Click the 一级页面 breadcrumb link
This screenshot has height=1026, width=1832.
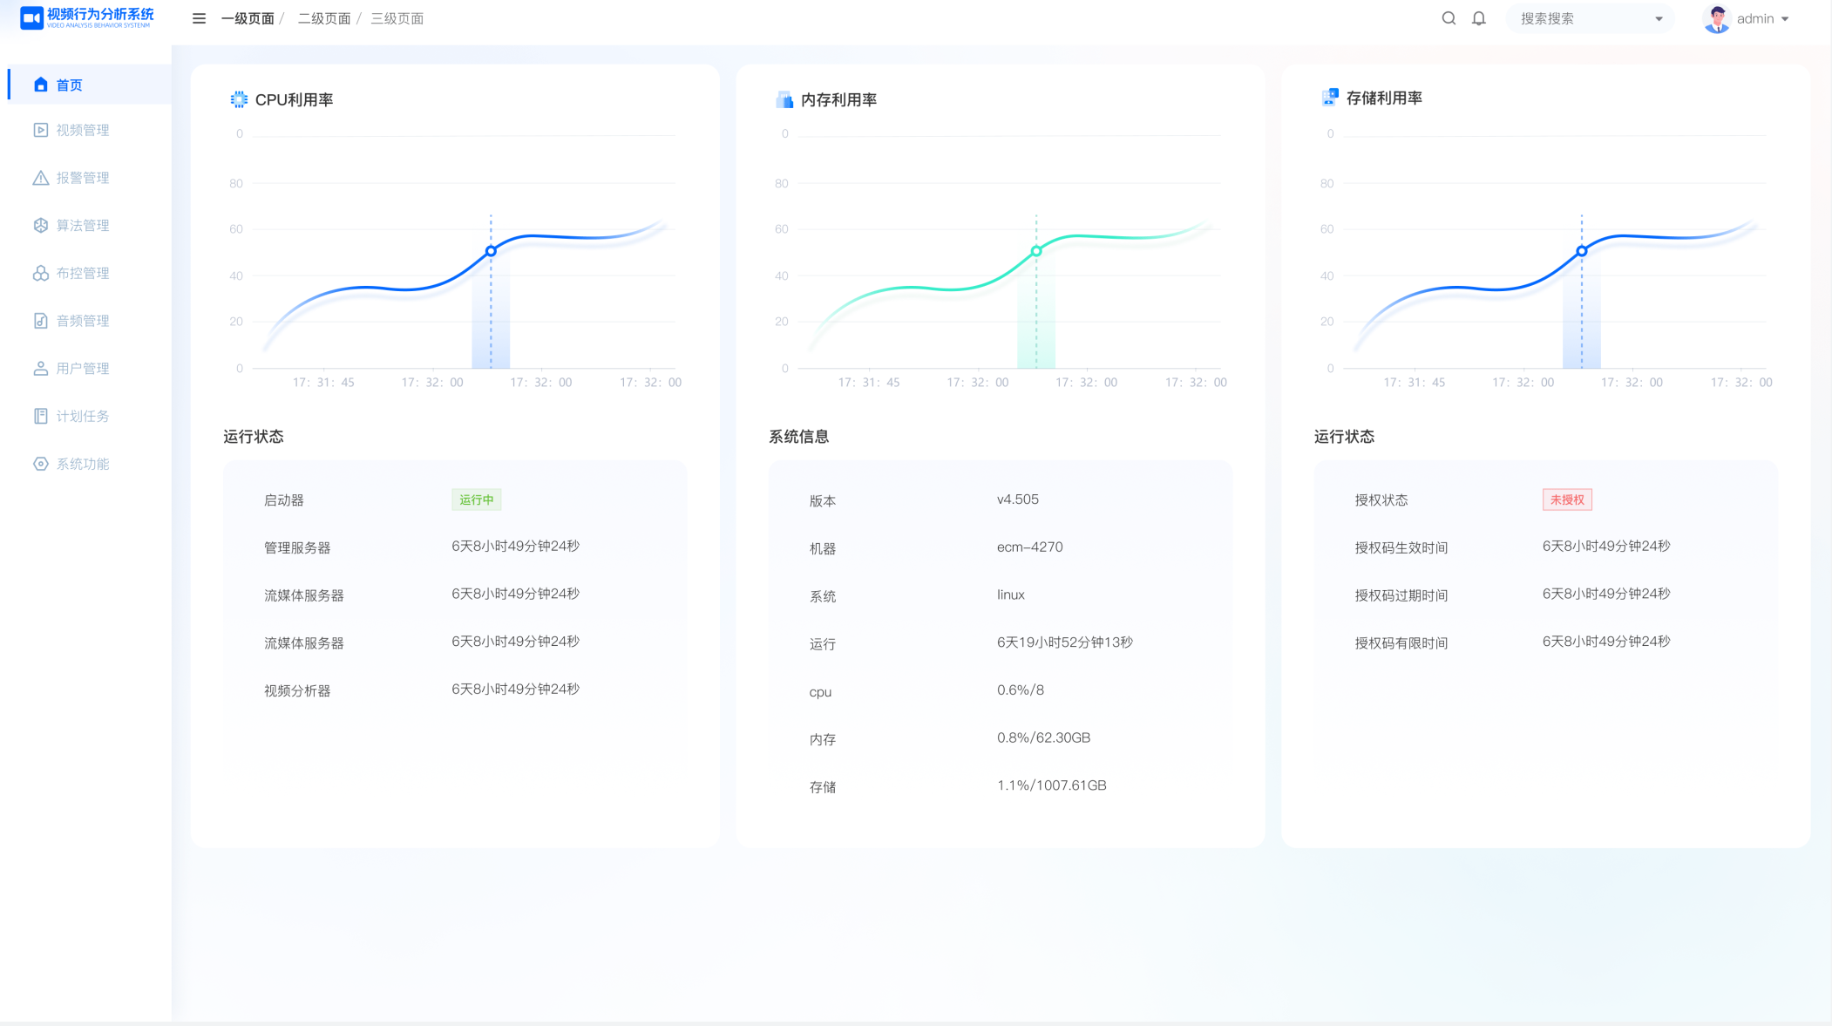pos(248,18)
